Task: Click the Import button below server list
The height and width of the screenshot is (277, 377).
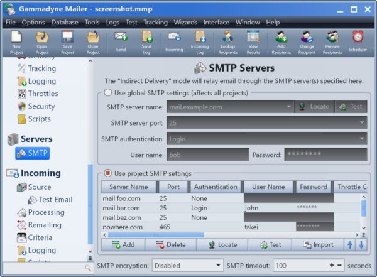Action: [x=317, y=245]
